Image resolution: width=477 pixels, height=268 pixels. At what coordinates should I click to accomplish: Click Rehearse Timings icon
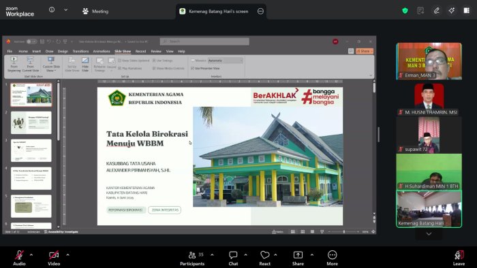pyautogui.click(x=99, y=65)
